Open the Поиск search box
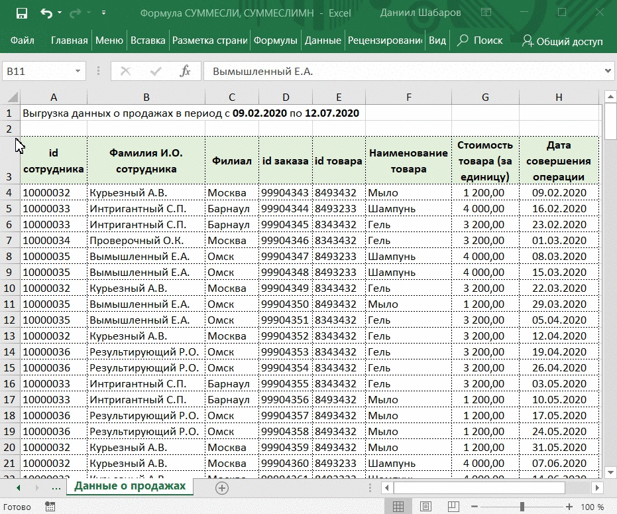This screenshot has width=617, height=514. (x=480, y=40)
